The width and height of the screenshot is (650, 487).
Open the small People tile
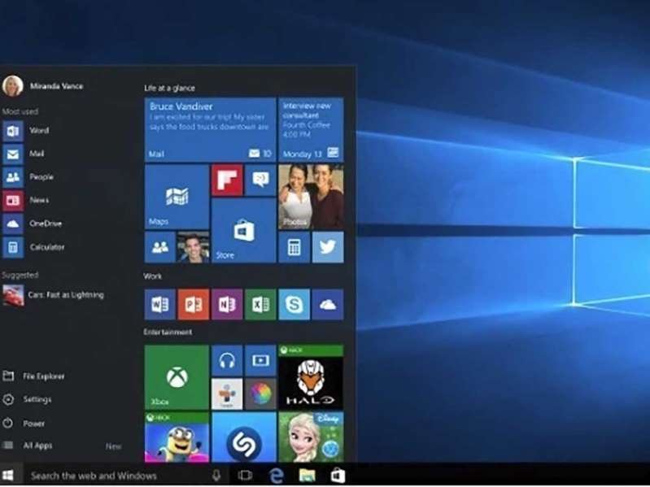tap(160, 247)
